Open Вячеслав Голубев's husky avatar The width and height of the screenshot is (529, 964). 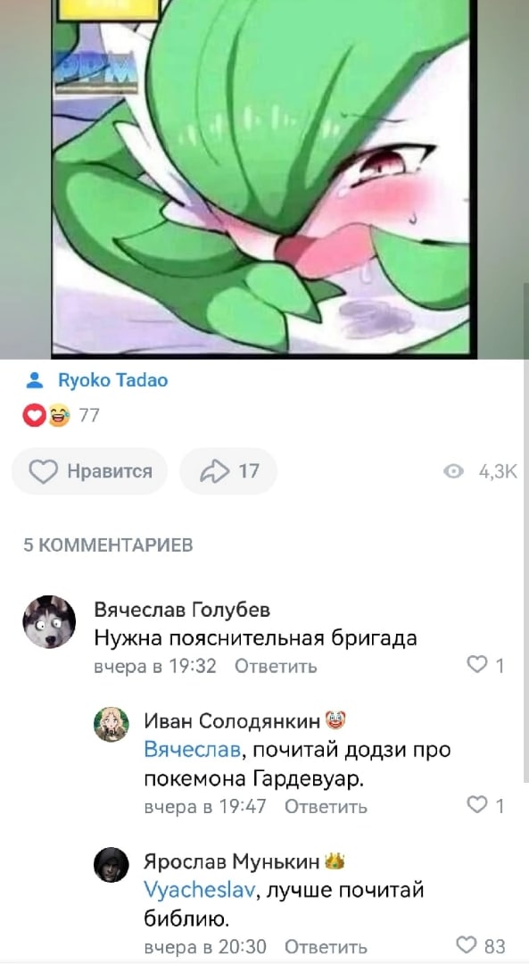tap(49, 621)
